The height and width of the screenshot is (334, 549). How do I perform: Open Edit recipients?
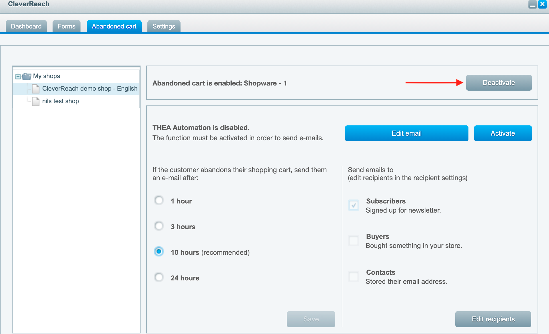[x=493, y=319]
